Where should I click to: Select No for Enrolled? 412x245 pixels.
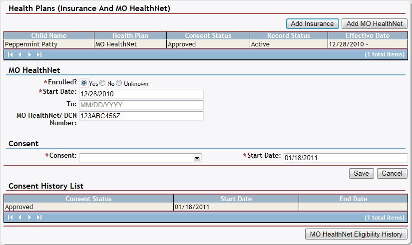pyautogui.click(x=102, y=83)
